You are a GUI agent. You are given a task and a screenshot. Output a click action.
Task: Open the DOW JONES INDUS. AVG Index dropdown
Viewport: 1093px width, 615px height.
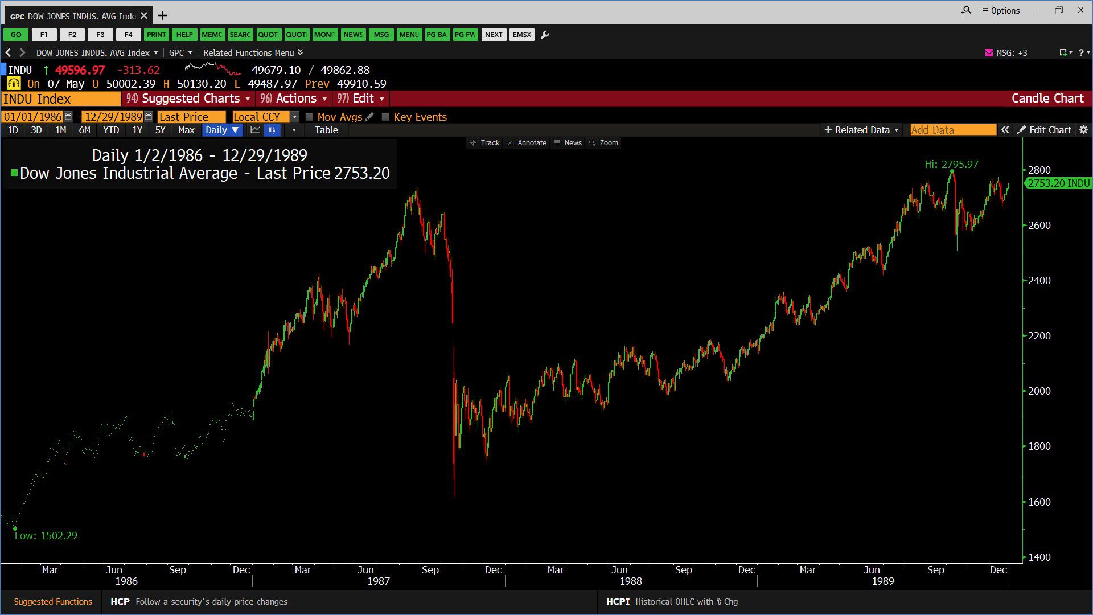[97, 52]
